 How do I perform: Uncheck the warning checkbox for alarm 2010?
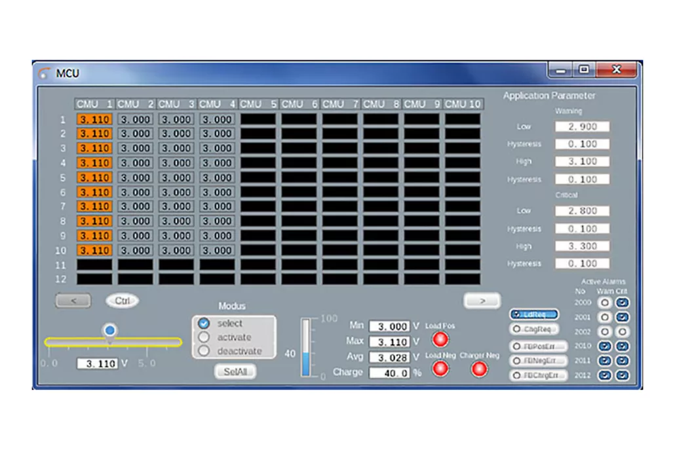tap(605, 346)
